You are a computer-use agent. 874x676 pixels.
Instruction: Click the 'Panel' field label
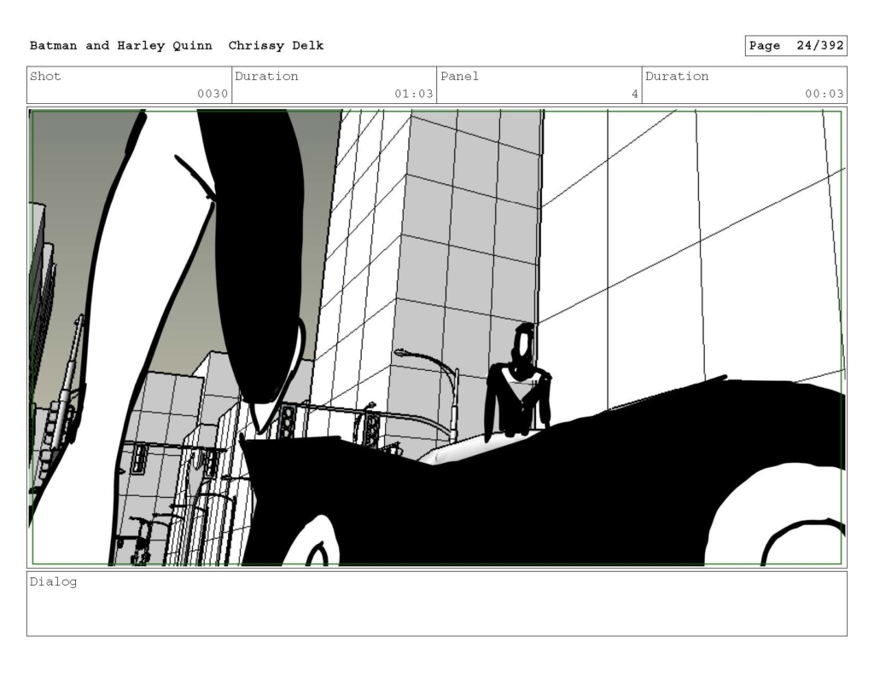tap(459, 76)
